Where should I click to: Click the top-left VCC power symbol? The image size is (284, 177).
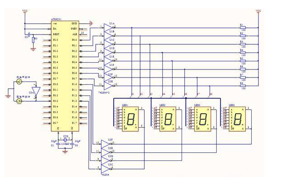[x=25, y=11]
